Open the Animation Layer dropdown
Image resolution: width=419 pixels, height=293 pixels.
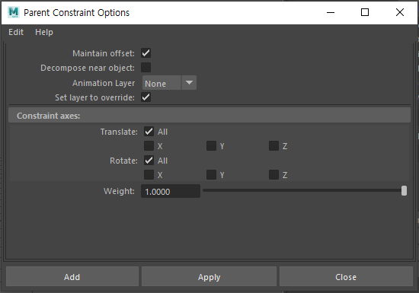(169, 83)
